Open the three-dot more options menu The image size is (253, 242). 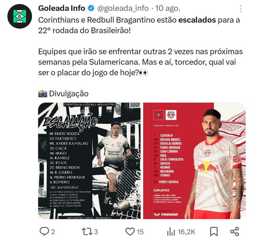pos(241,9)
